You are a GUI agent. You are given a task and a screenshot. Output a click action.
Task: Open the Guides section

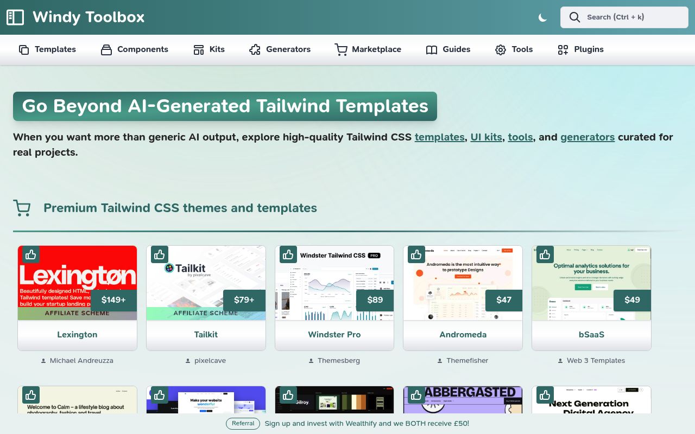[x=448, y=49]
